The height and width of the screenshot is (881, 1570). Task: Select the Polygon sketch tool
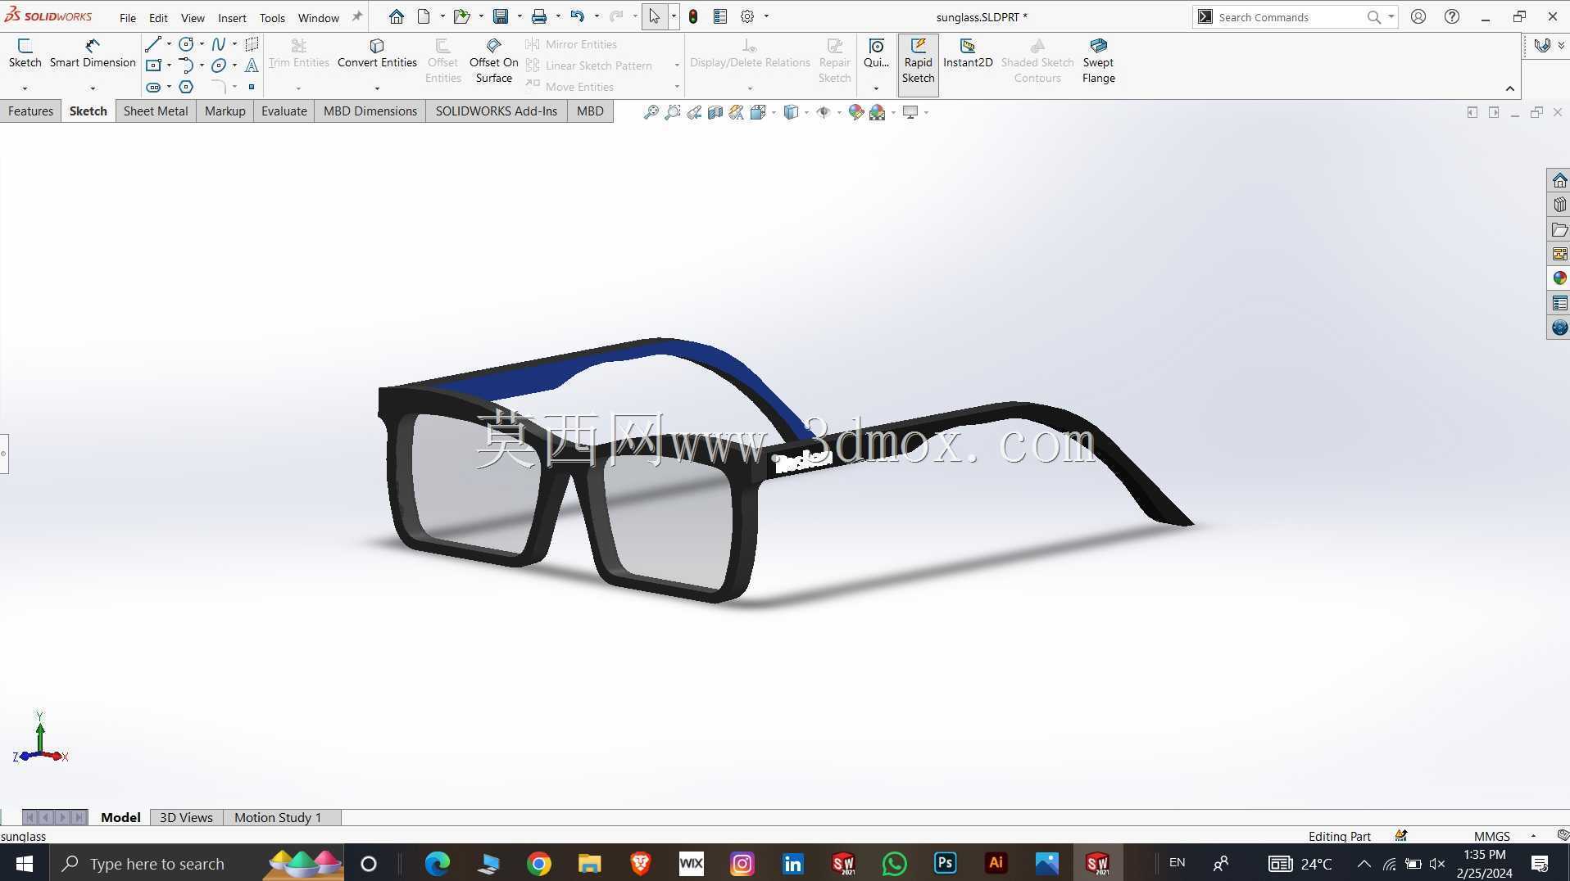[186, 87]
